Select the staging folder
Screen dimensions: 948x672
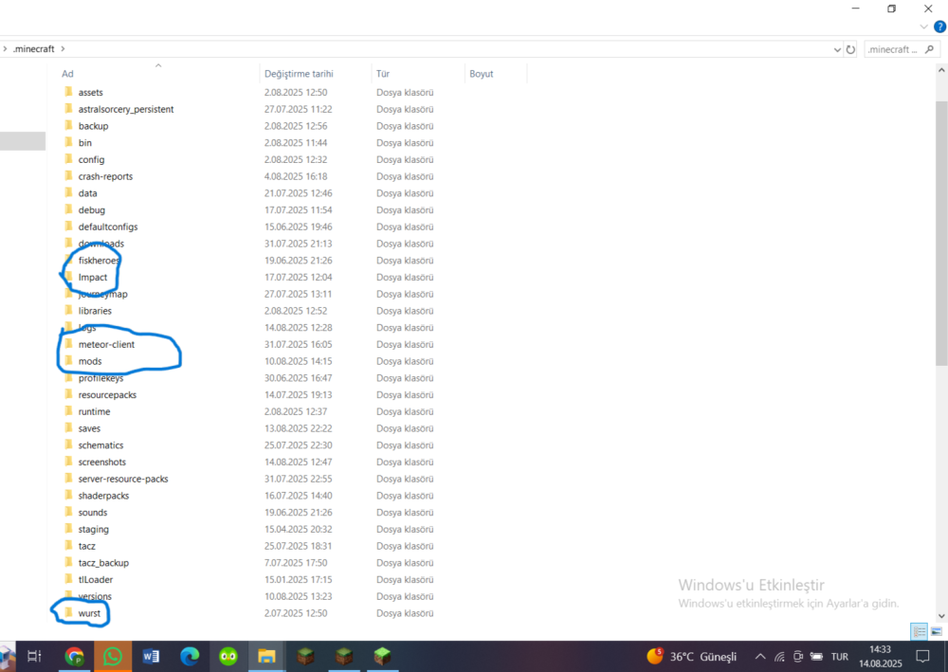tap(93, 530)
